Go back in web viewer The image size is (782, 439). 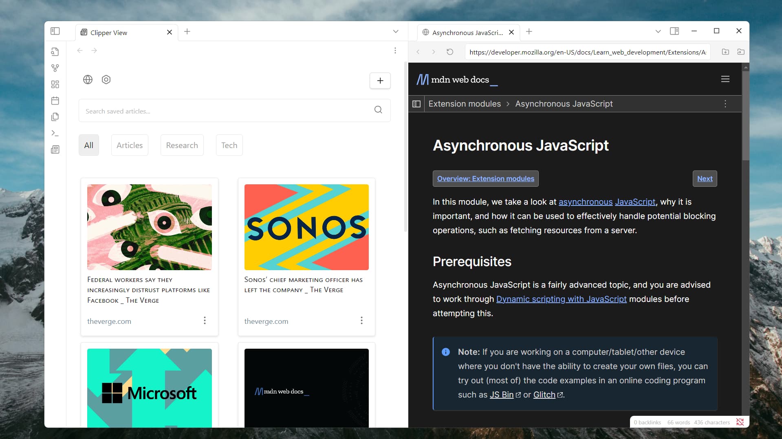point(418,52)
